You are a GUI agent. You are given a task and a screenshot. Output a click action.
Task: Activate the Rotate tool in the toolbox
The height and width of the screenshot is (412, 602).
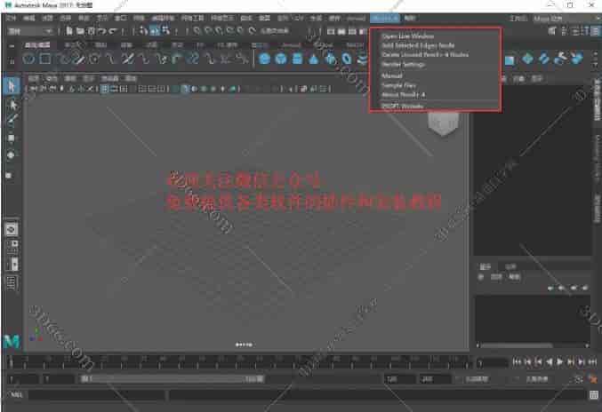pos(12,155)
